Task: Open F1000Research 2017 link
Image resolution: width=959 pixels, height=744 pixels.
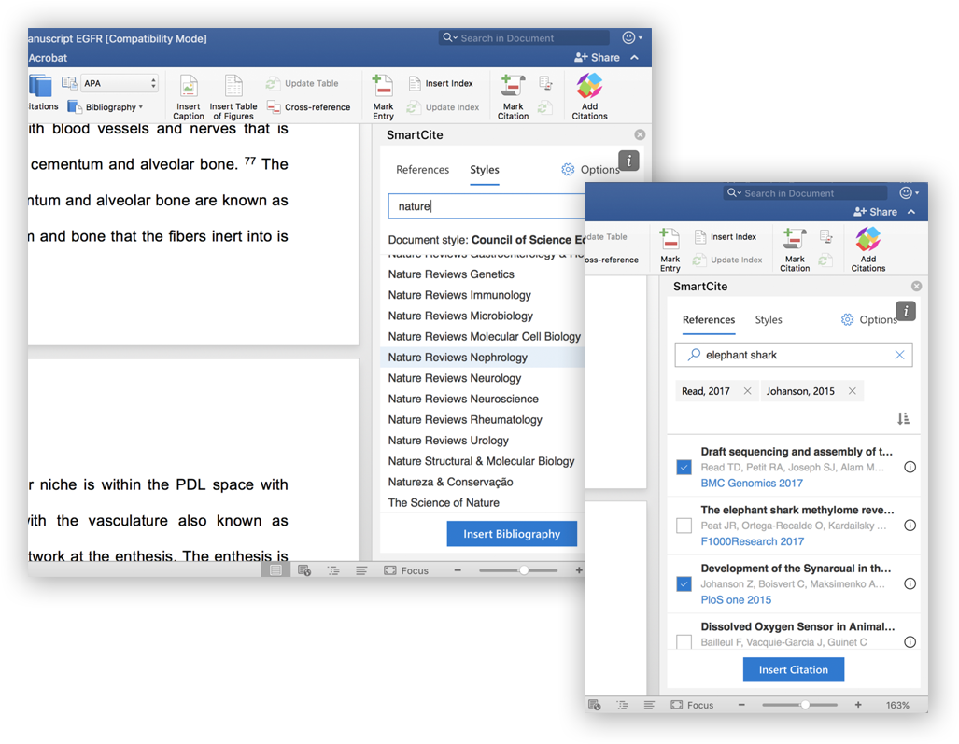Action: pos(753,541)
